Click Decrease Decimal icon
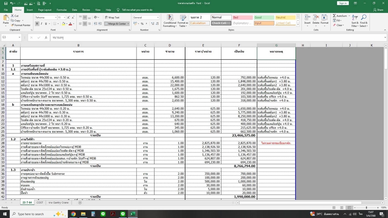Viewport: 388px width, 218px height. click(x=157, y=24)
